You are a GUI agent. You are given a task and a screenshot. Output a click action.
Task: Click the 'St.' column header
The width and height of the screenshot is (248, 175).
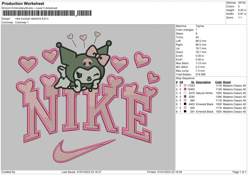tap(193, 82)
